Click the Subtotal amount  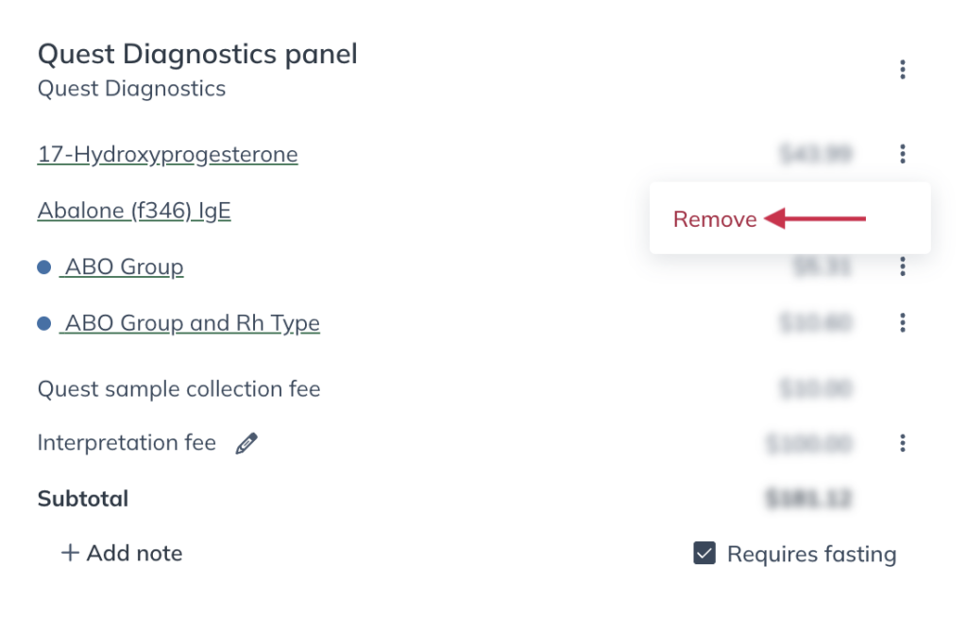(808, 498)
